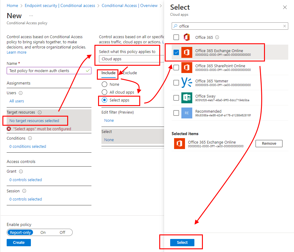The width and height of the screenshot is (294, 252).
Task: Click the office search input field
Action: tap(230, 26)
